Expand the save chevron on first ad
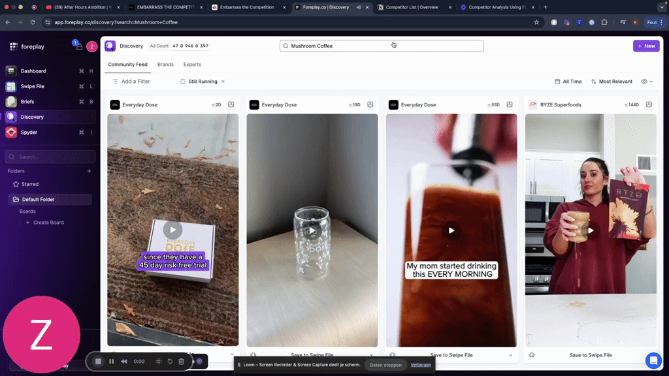This screenshot has height=376, width=669. (x=232, y=354)
